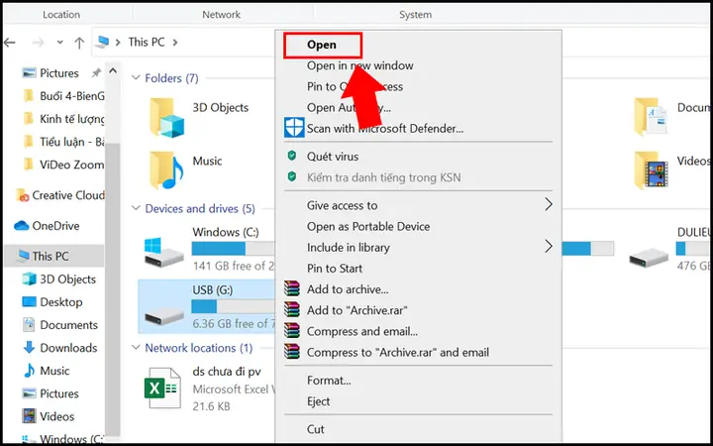Expand the chevron after This PC in address bar

175,43
